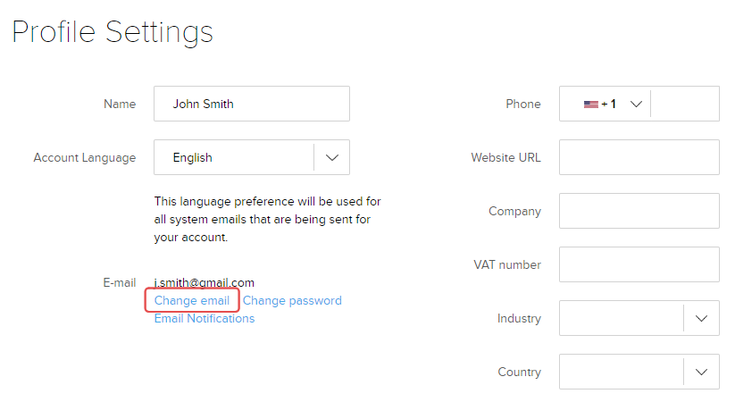This screenshot has width=735, height=402.
Task: Open the Industry dropdown chevron
Action: point(701,318)
